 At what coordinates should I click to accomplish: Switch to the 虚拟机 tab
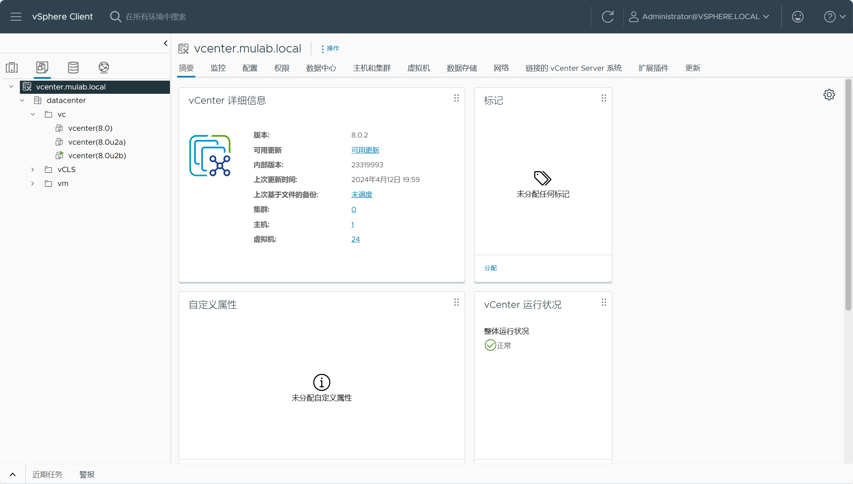pos(419,68)
